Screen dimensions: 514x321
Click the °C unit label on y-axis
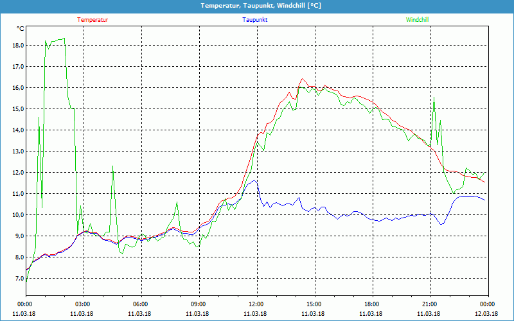(20, 29)
